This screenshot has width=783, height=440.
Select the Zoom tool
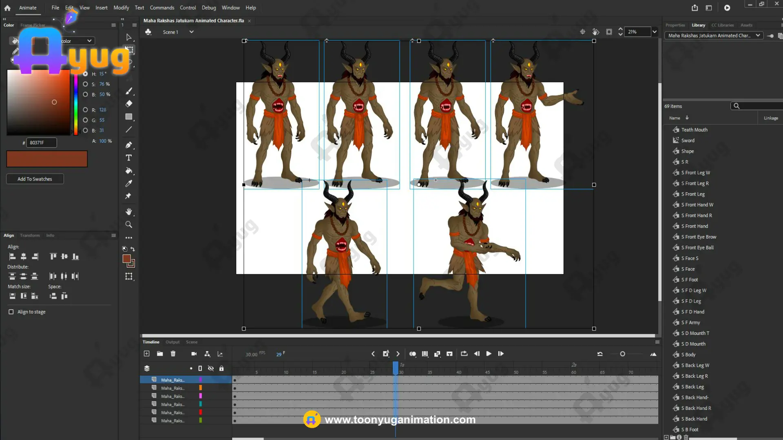click(x=129, y=224)
